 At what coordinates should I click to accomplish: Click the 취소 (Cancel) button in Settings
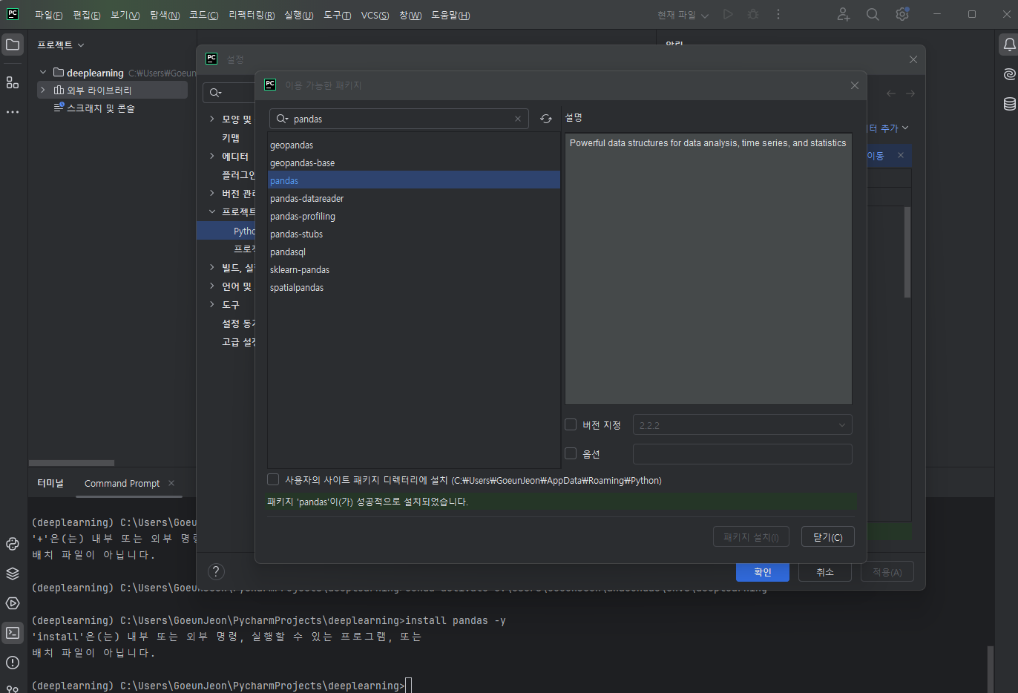pyautogui.click(x=825, y=572)
